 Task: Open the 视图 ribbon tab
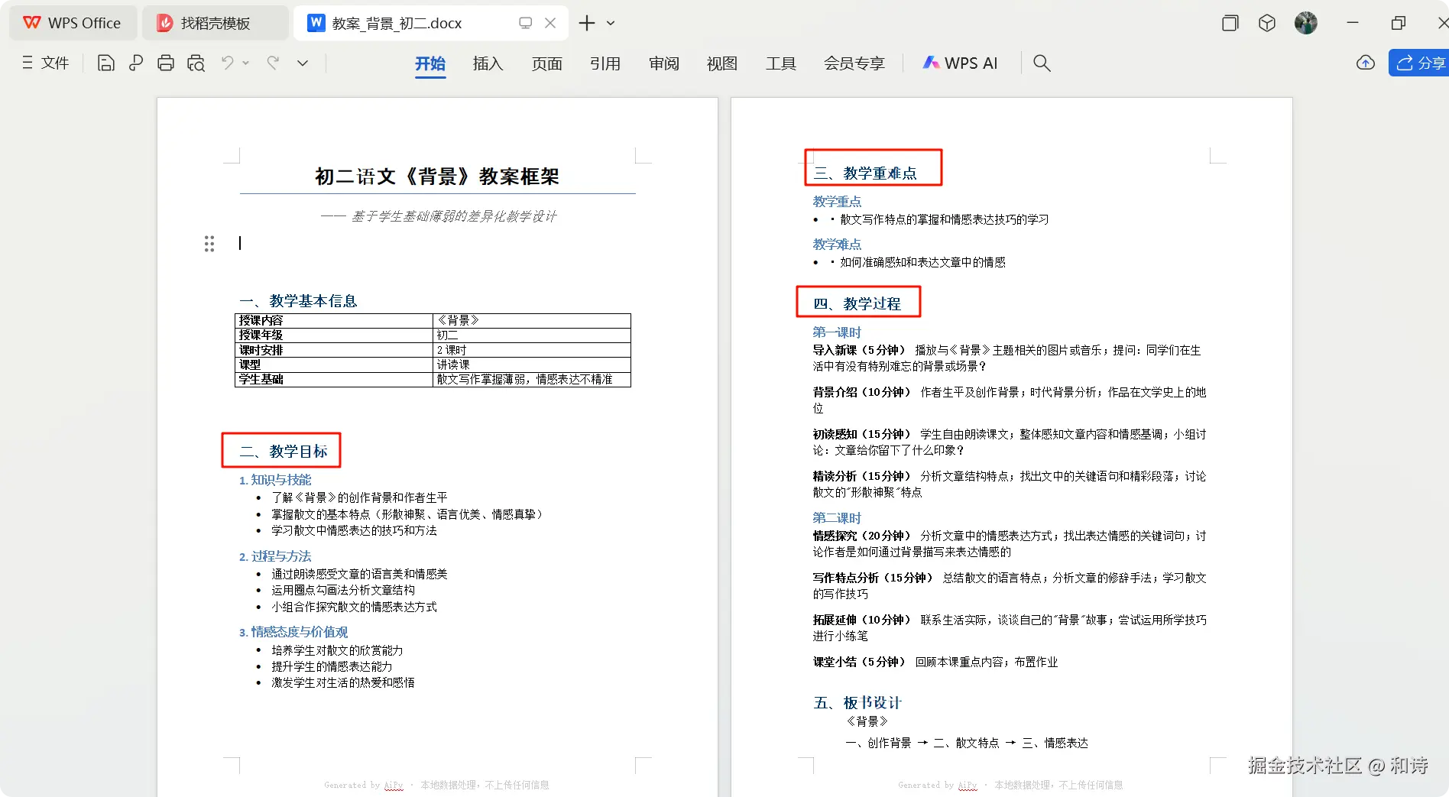722,63
